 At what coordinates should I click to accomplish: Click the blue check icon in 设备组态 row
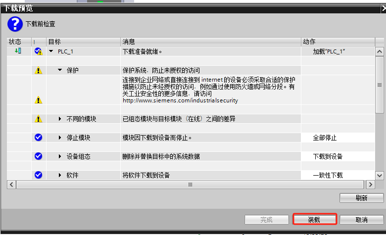(39, 156)
